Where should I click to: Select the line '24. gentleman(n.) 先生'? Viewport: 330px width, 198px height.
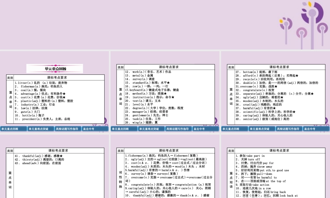(147, 115)
